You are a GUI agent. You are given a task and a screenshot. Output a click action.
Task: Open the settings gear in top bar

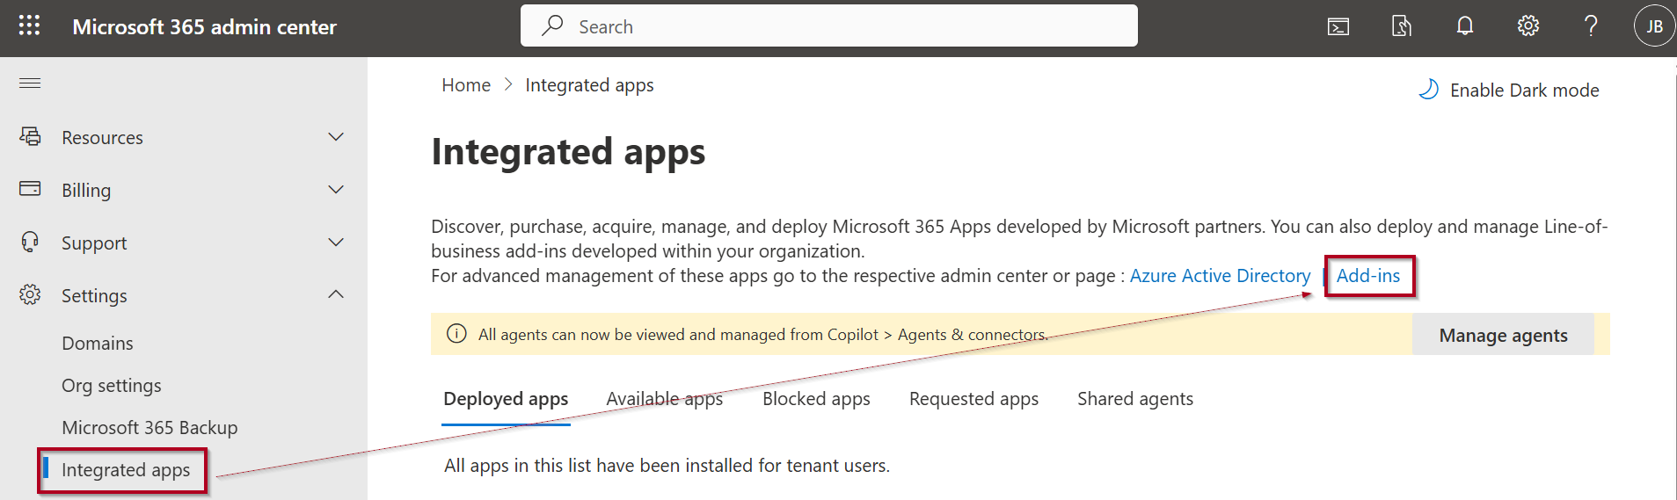pyautogui.click(x=1528, y=25)
